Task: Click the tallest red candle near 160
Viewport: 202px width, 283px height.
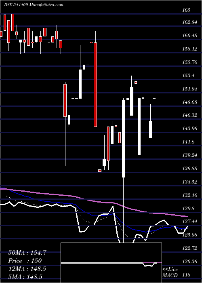Action: [95, 84]
